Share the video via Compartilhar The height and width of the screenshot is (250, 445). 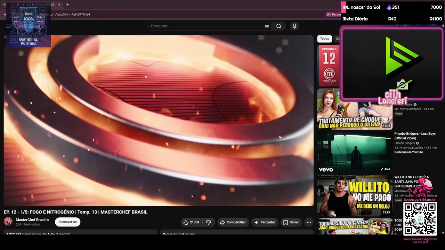(x=233, y=222)
